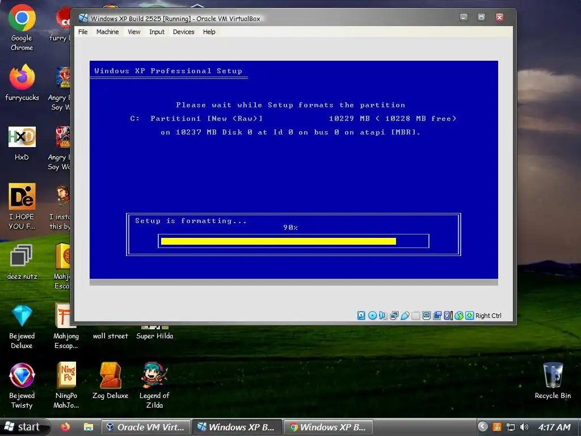
Task: Switch to the VirtualBox Windows XP B... taskbar button
Action: click(x=237, y=427)
